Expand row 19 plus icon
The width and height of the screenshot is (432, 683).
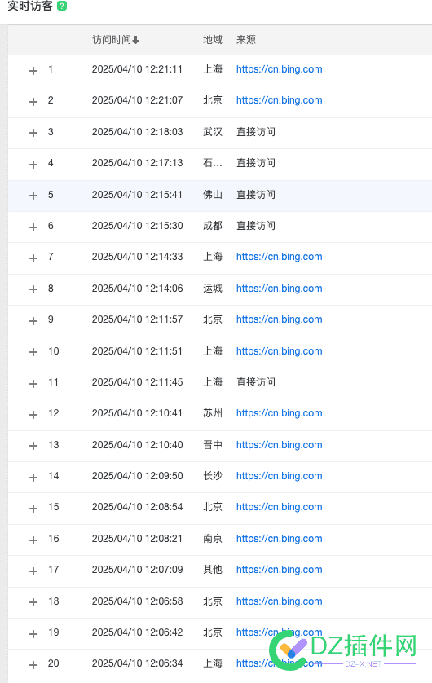point(33,634)
